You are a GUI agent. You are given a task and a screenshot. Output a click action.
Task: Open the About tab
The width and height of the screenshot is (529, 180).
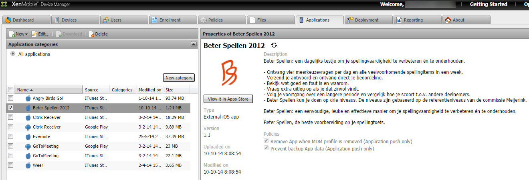(x=466, y=20)
